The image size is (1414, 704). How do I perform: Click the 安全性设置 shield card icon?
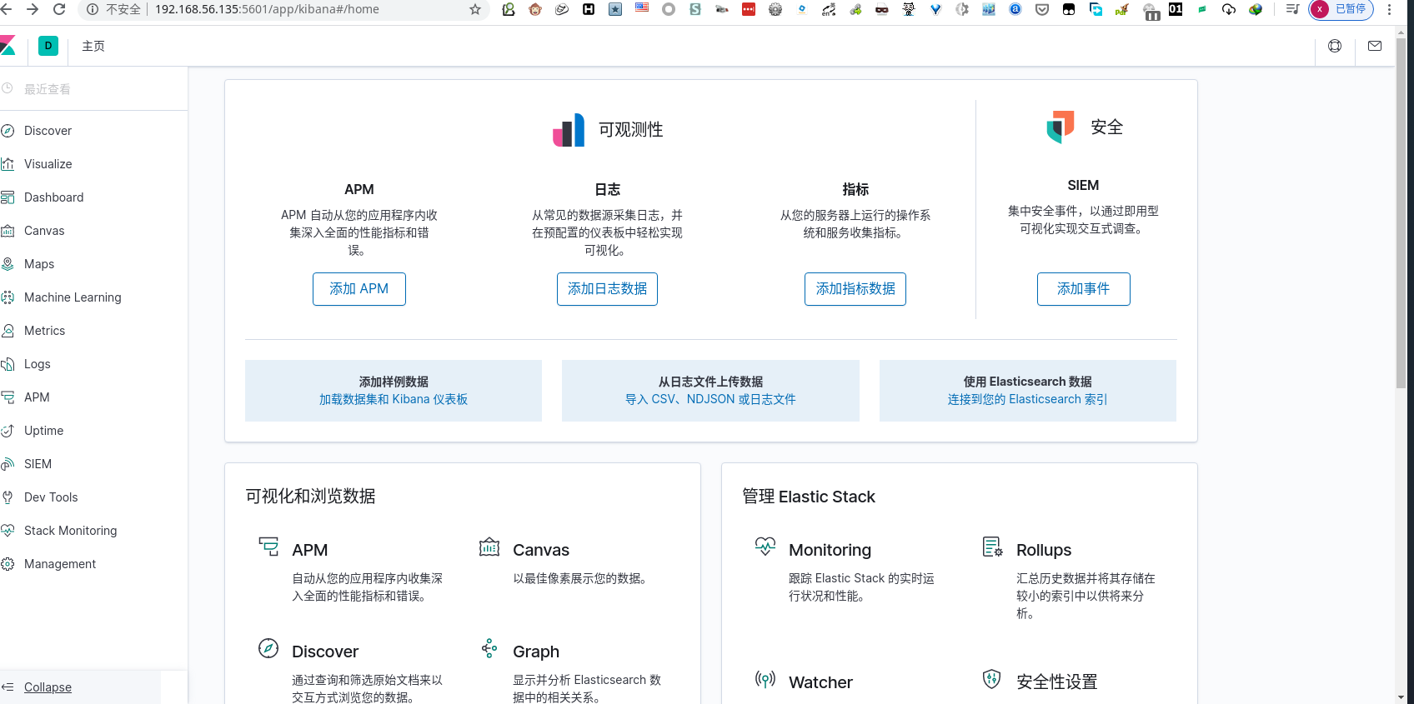[x=991, y=679]
